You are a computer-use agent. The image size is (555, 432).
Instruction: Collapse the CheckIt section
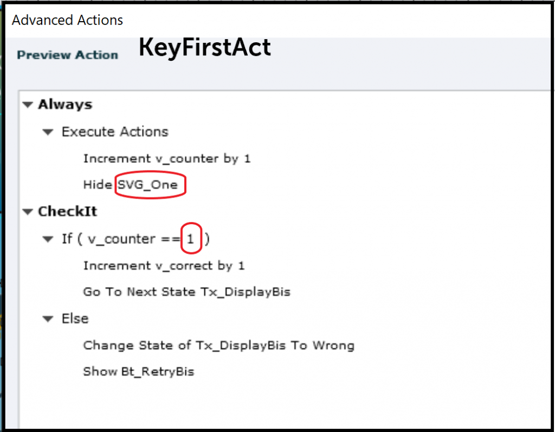point(27,212)
